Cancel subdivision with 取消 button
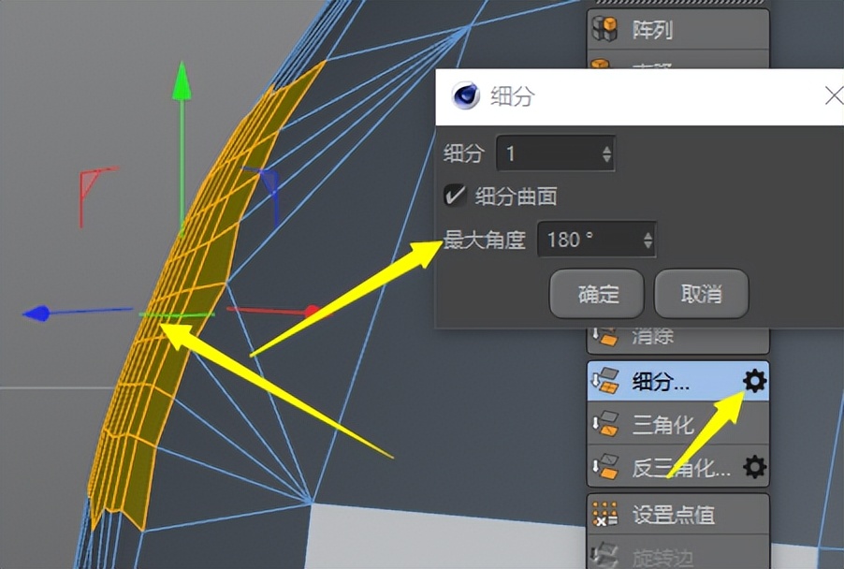 [x=701, y=294]
